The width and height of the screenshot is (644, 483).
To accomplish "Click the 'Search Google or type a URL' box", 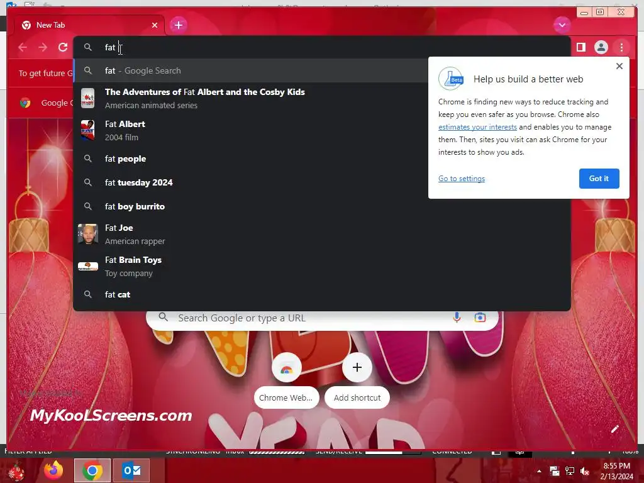I will click(x=323, y=318).
